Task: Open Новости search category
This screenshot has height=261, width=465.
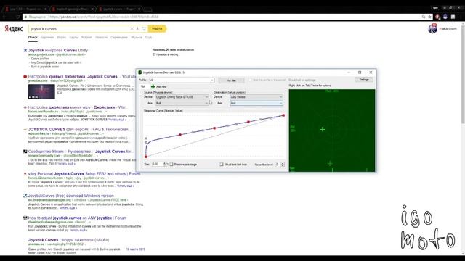Action: pos(102,37)
